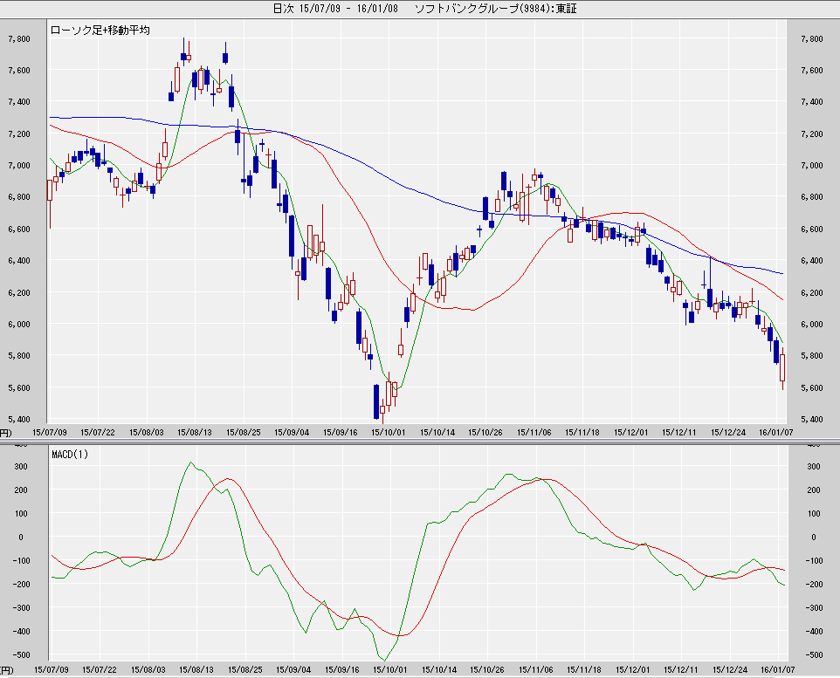
Task: Select 15/11/06 date on the MACD bottom axis
Action: [534, 669]
